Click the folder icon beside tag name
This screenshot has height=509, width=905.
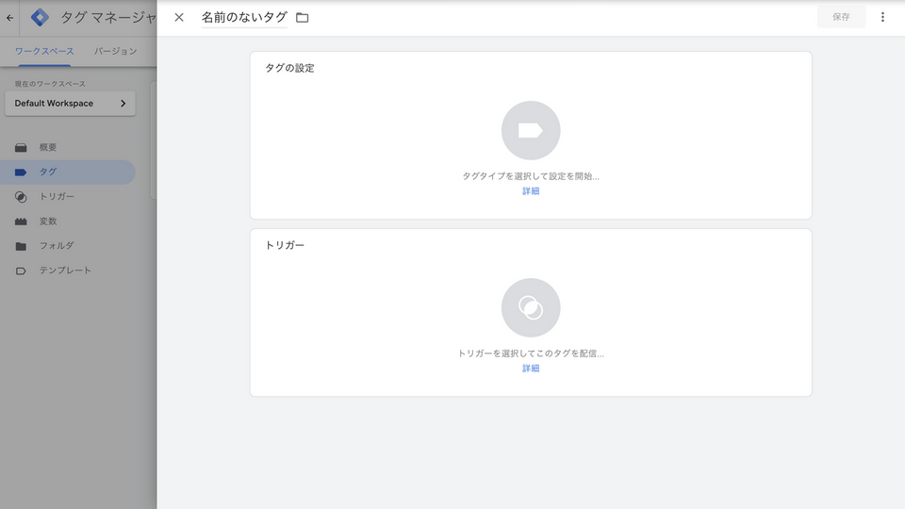pos(303,17)
